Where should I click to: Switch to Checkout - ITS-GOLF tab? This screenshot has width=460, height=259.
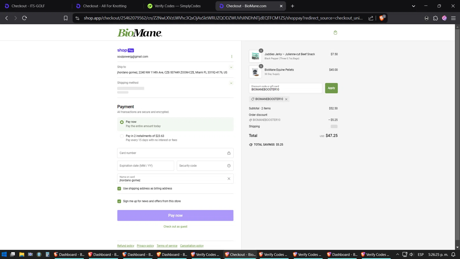tap(35, 6)
